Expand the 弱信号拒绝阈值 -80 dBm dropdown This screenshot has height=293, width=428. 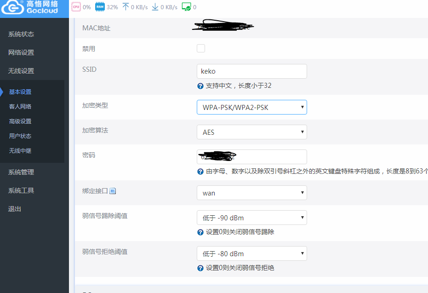[x=251, y=253]
